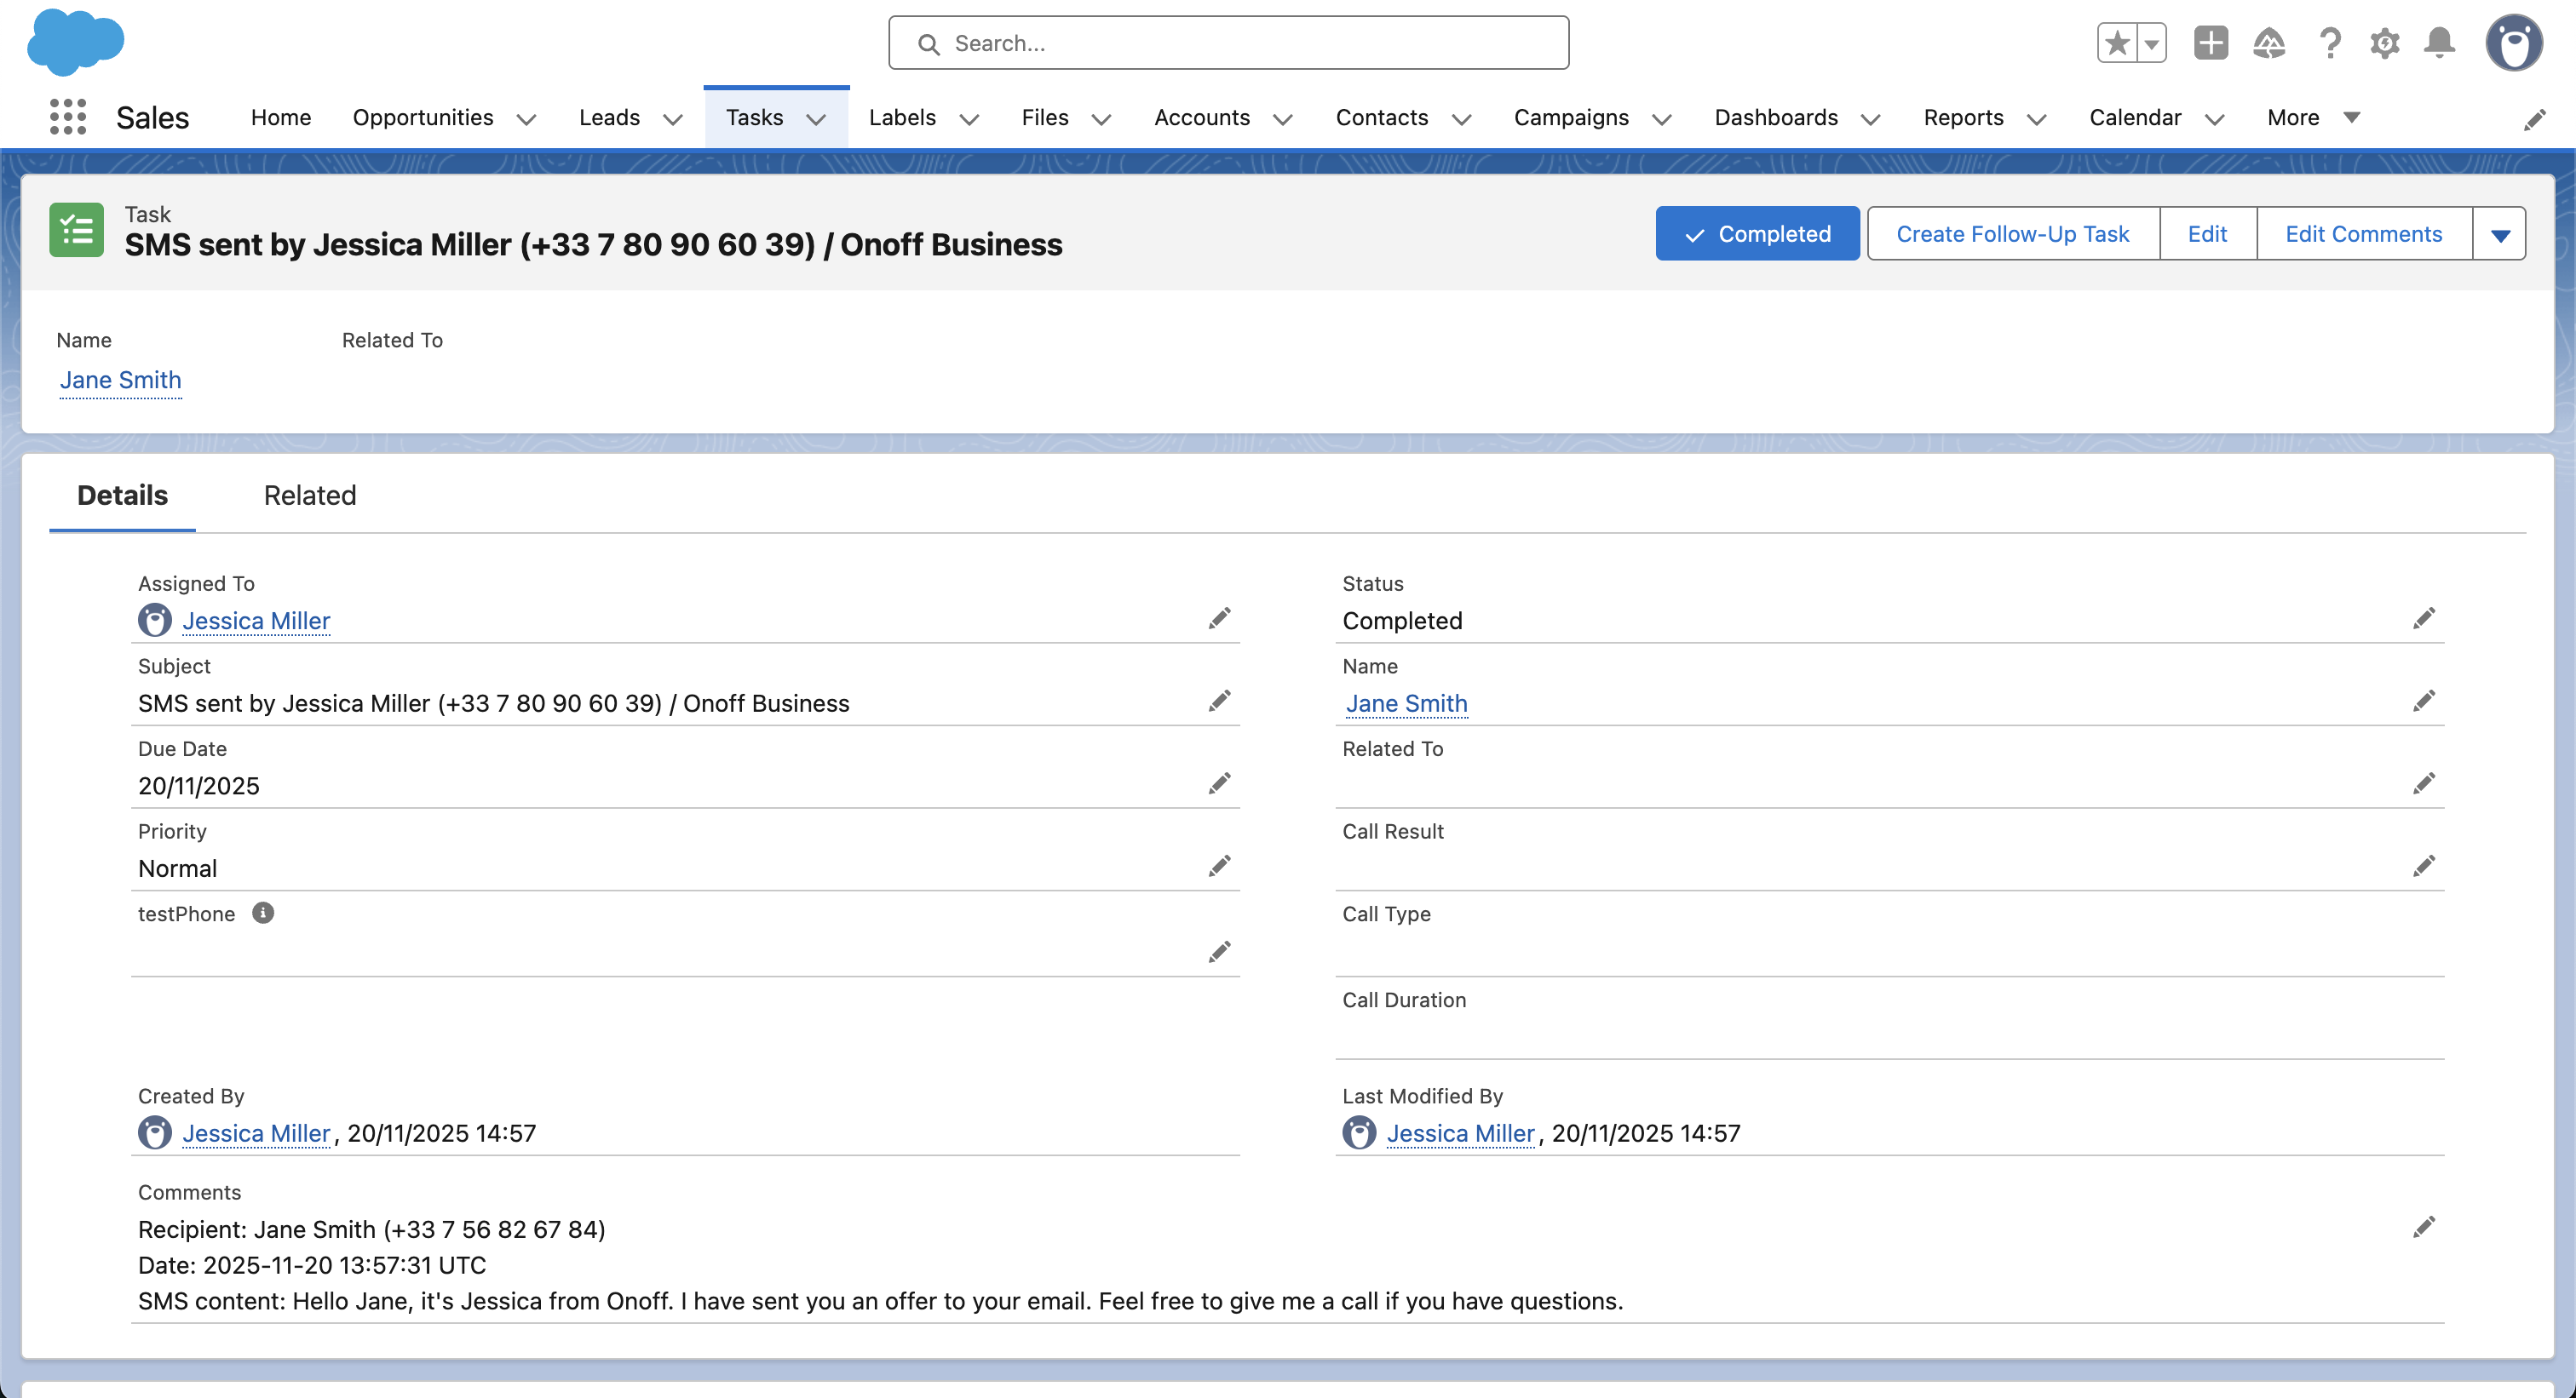This screenshot has width=2576, height=1398.
Task: Expand the Dashboards nav dropdown chevron
Action: pos(1871,119)
